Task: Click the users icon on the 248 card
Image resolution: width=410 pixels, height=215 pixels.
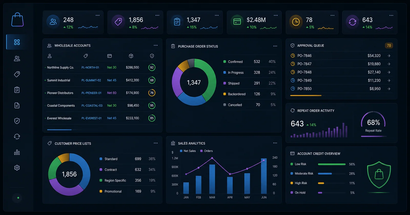Action: coord(53,22)
